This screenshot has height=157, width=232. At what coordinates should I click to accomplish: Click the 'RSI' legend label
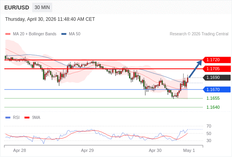point(16,118)
